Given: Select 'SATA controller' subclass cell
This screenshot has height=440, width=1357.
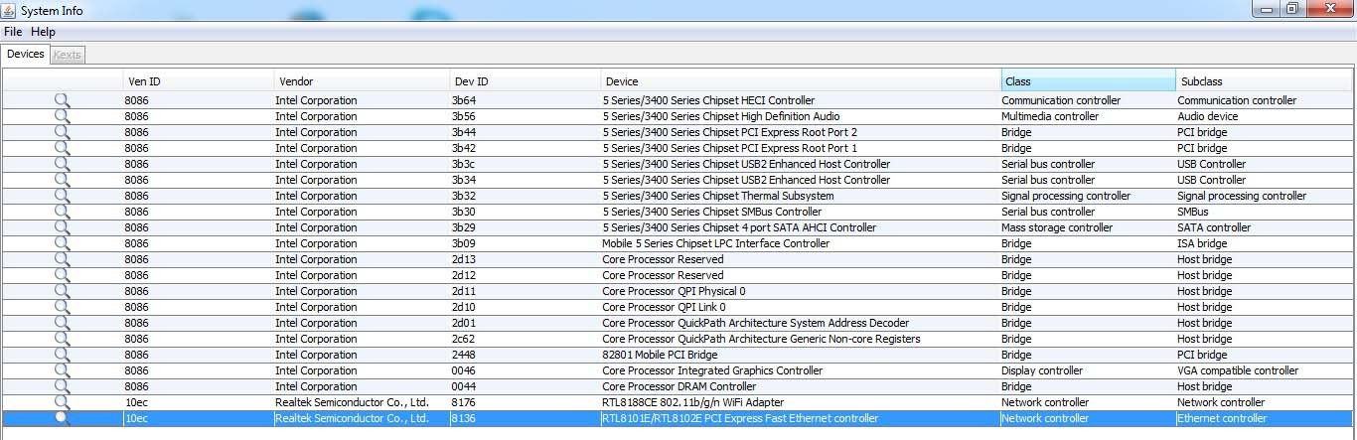Looking at the screenshot, I should point(1265,227).
